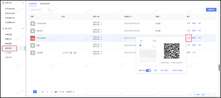This screenshot has height=98, width=221.
Task: Switch to the 企业表单库 tab
Action: 33,4
